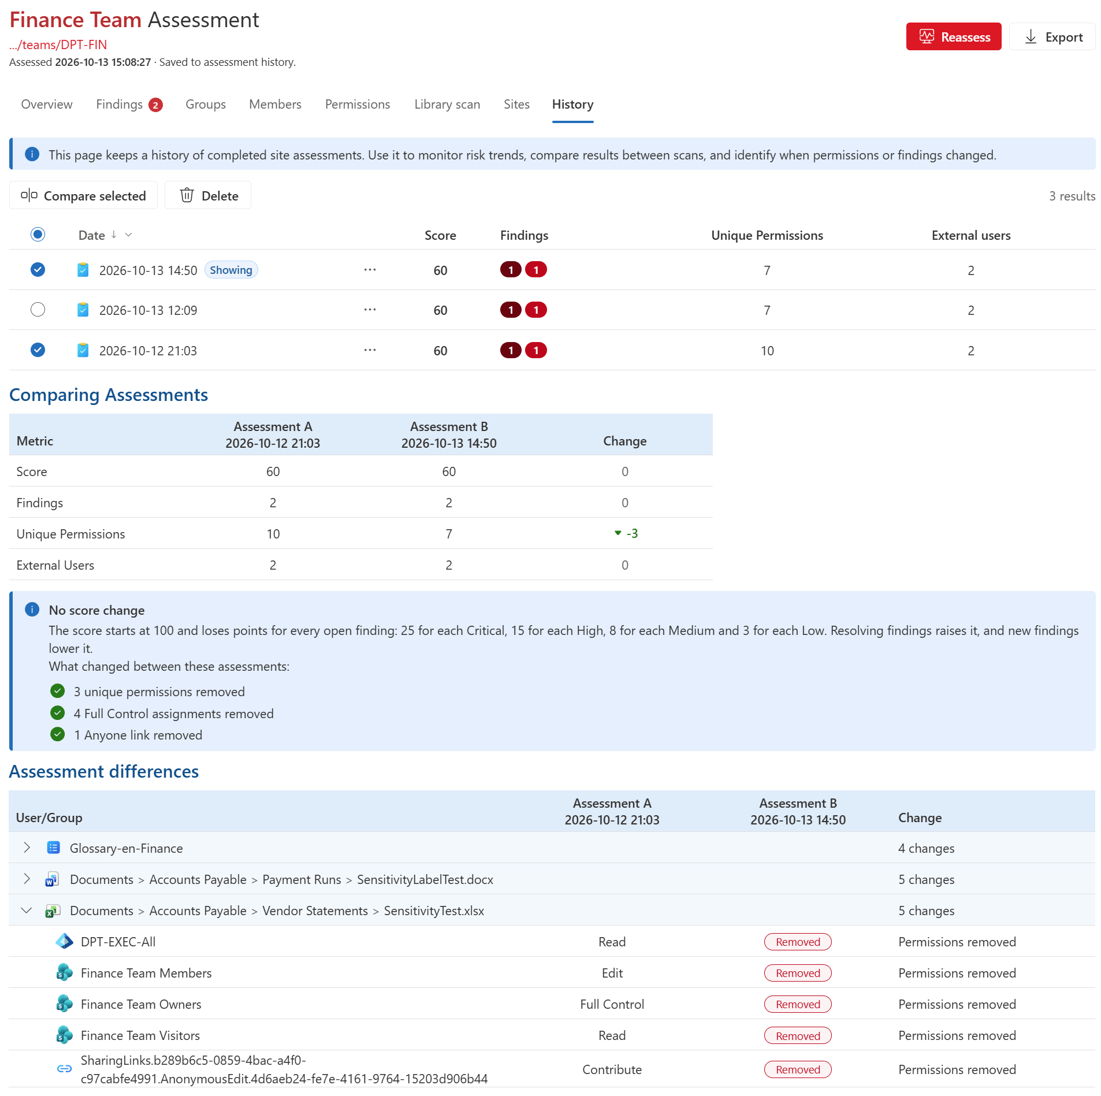Click the high findings badge for 2026-10-12 21:03

pyautogui.click(x=536, y=350)
